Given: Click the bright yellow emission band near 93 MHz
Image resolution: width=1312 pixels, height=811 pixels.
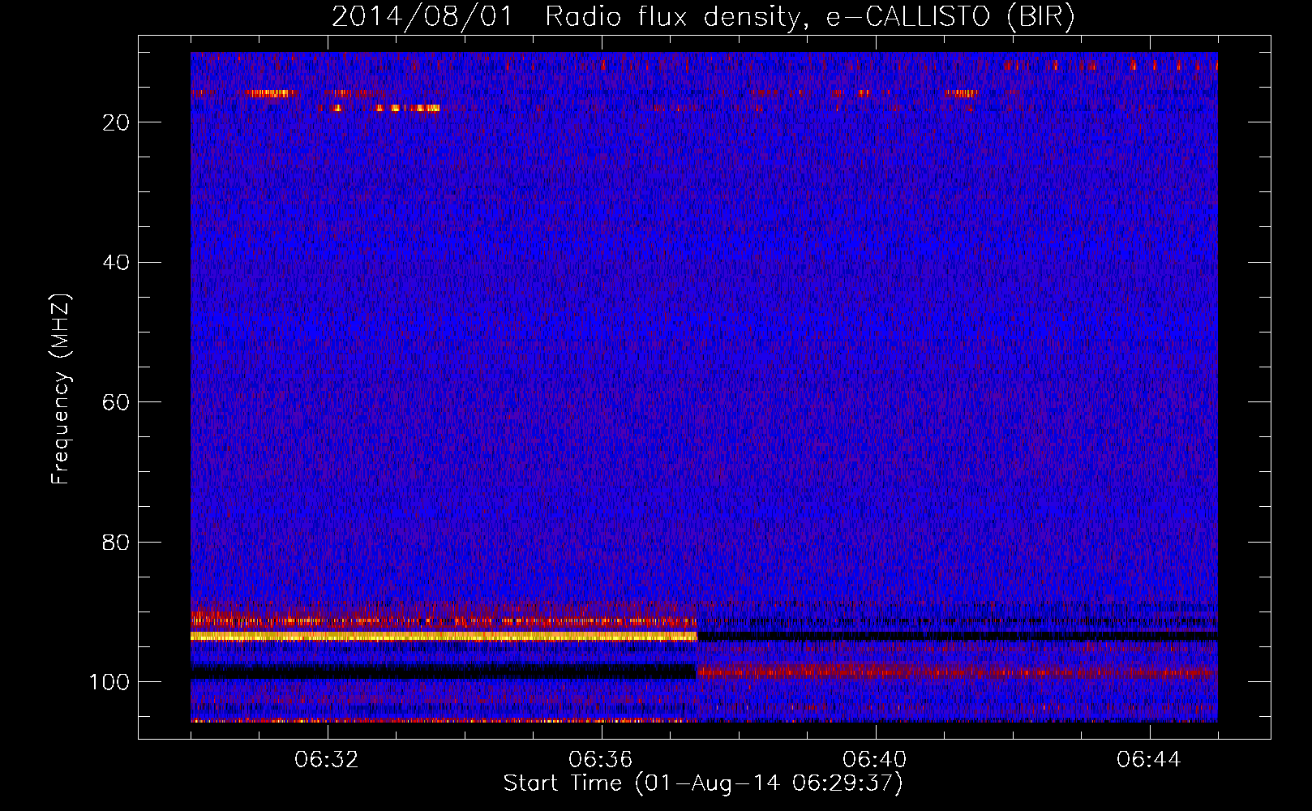Looking at the screenshot, I should [444, 637].
